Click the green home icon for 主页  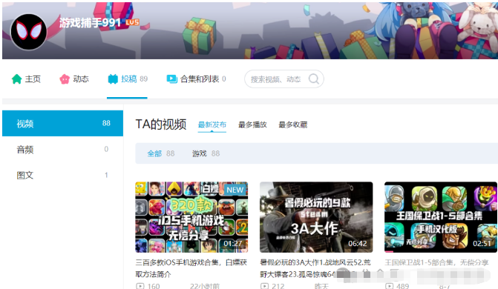16,79
